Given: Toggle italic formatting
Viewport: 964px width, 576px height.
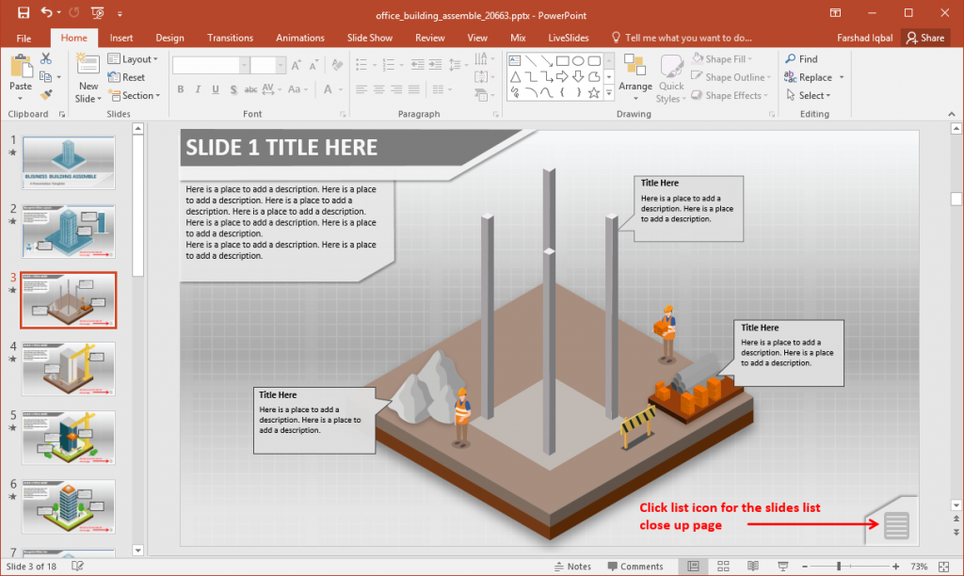Looking at the screenshot, I should point(197,88).
